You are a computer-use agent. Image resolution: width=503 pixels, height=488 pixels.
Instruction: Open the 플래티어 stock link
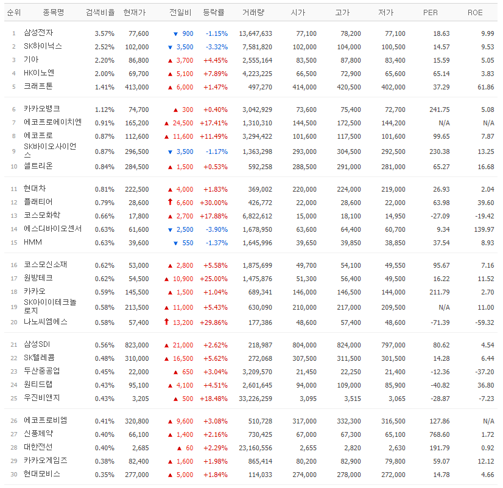(38, 202)
